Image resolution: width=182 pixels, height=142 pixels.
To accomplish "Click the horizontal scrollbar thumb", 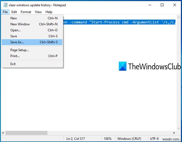I will 26,133.
